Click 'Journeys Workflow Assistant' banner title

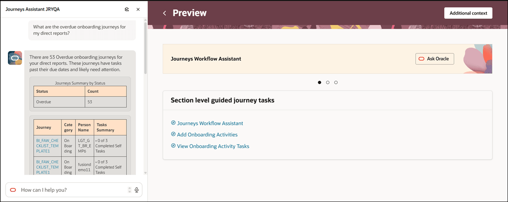tap(206, 59)
